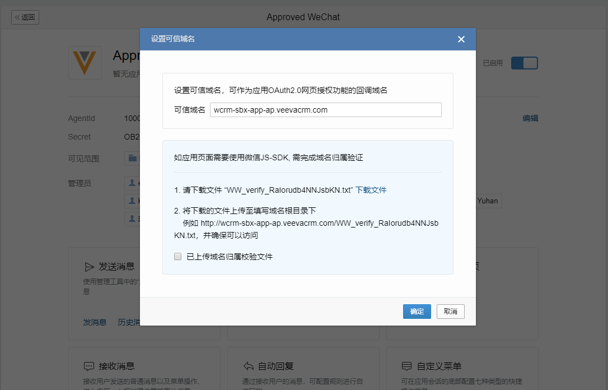Click the 自定义菜单 menu icon
The width and height of the screenshot is (608, 390).
[x=407, y=366]
